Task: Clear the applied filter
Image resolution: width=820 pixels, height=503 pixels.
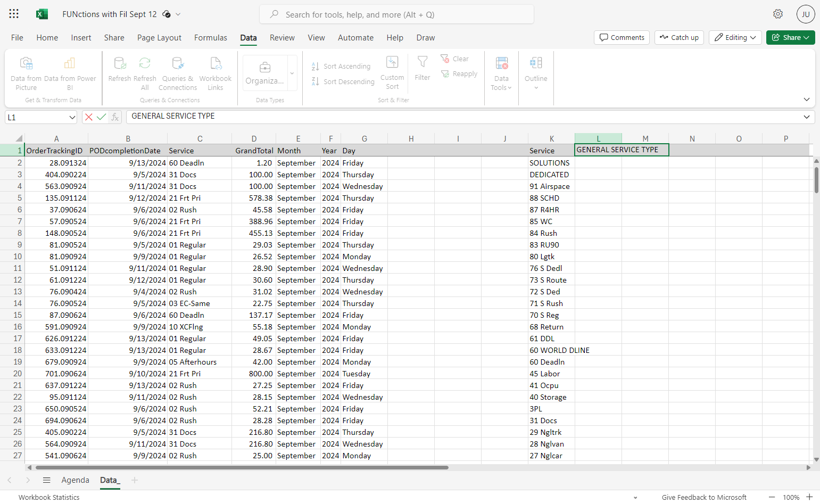Action: click(x=455, y=59)
